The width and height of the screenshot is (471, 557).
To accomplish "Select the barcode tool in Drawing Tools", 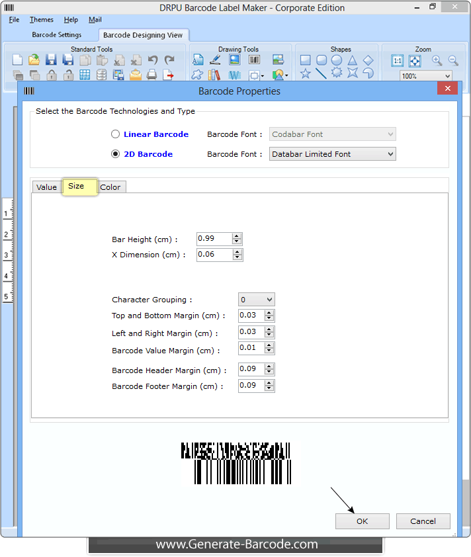I will click(254, 60).
